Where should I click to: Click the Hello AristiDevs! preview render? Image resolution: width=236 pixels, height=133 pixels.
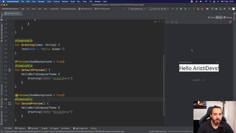(x=199, y=68)
